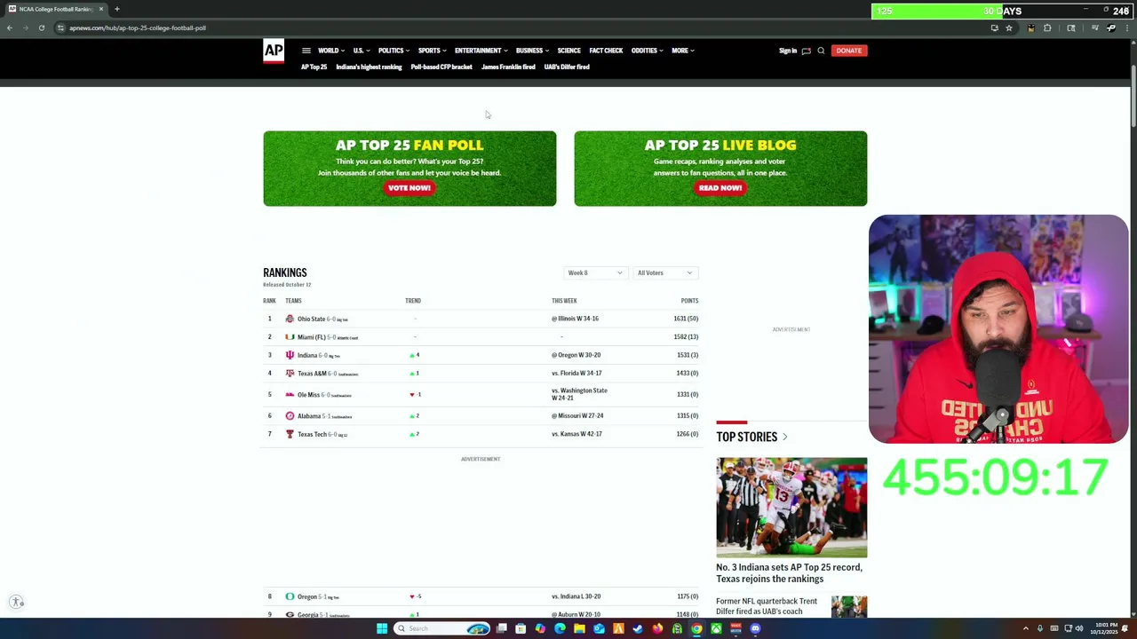Image resolution: width=1137 pixels, height=639 pixels.
Task: Open File Explorer from the taskbar
Action: coord(579,628)
